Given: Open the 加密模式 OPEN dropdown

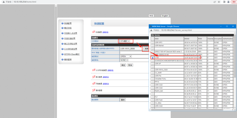Looking at the screenshot, I should coord(126,56).
